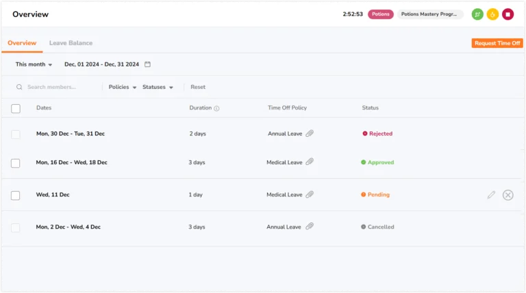Switch to the Leave Balance tab
The width and height of the screenshot is (526, 293).
tap(71, 43)
